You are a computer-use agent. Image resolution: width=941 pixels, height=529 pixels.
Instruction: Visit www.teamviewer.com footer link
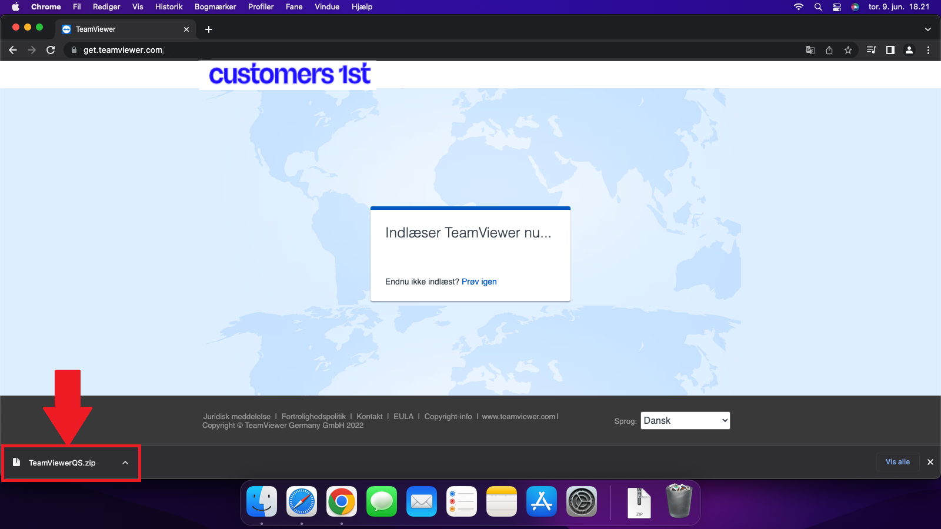pos(519,416)
